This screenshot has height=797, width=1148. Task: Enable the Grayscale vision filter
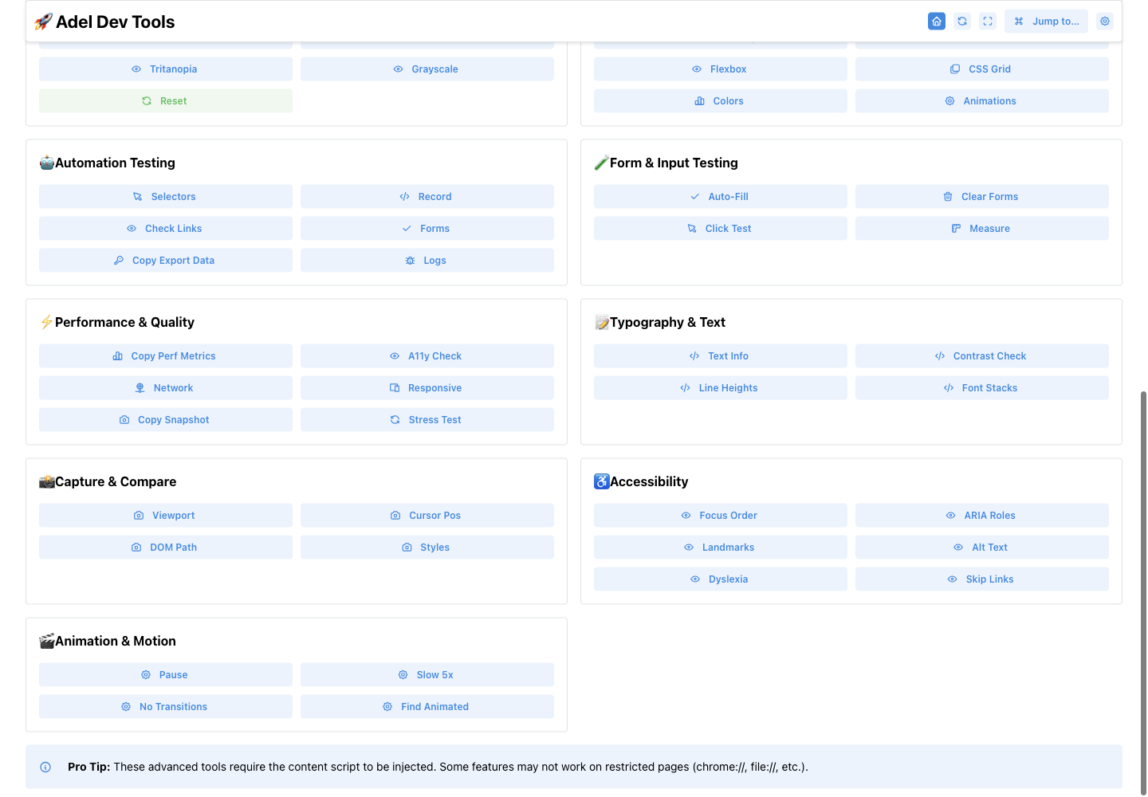point(427,69)
